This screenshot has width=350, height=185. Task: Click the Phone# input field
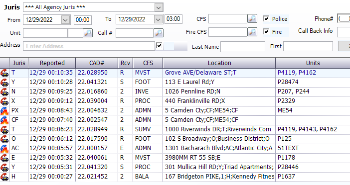point(344,18)
